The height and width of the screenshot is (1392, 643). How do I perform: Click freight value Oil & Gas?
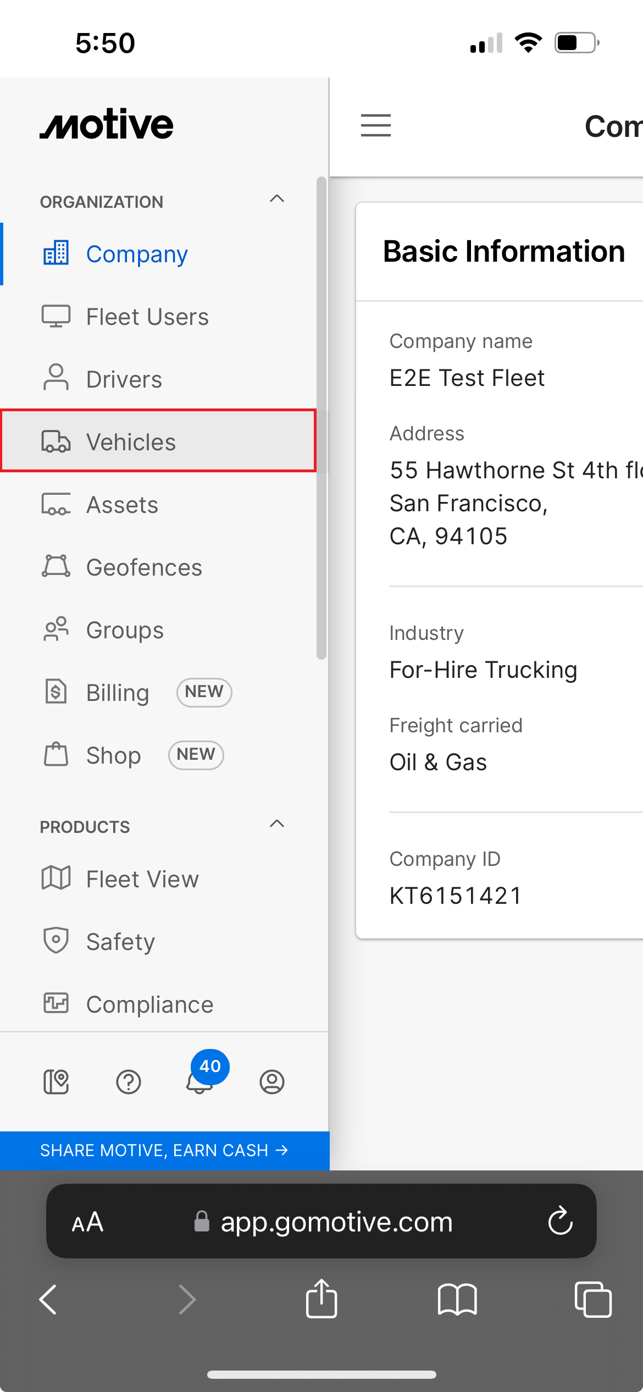pos(438,763)
